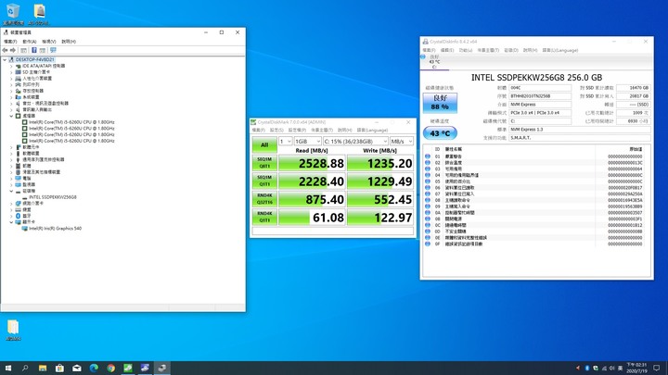Click blue status circle for SMART ID 01

pyautogui.click(x=428, y=156)
